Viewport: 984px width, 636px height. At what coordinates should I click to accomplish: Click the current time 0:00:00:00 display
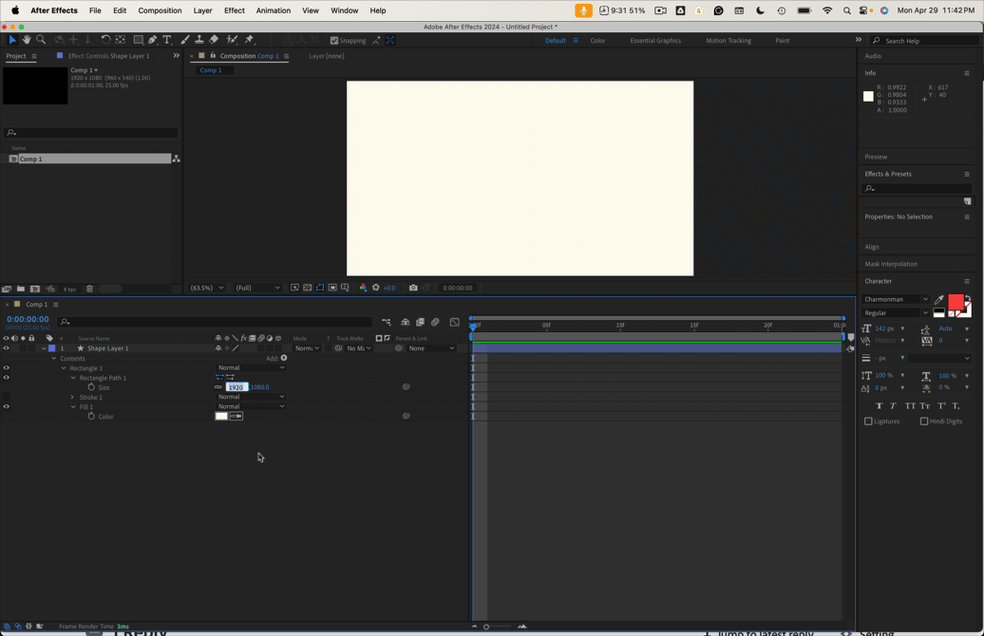click(x=28, y=319)
